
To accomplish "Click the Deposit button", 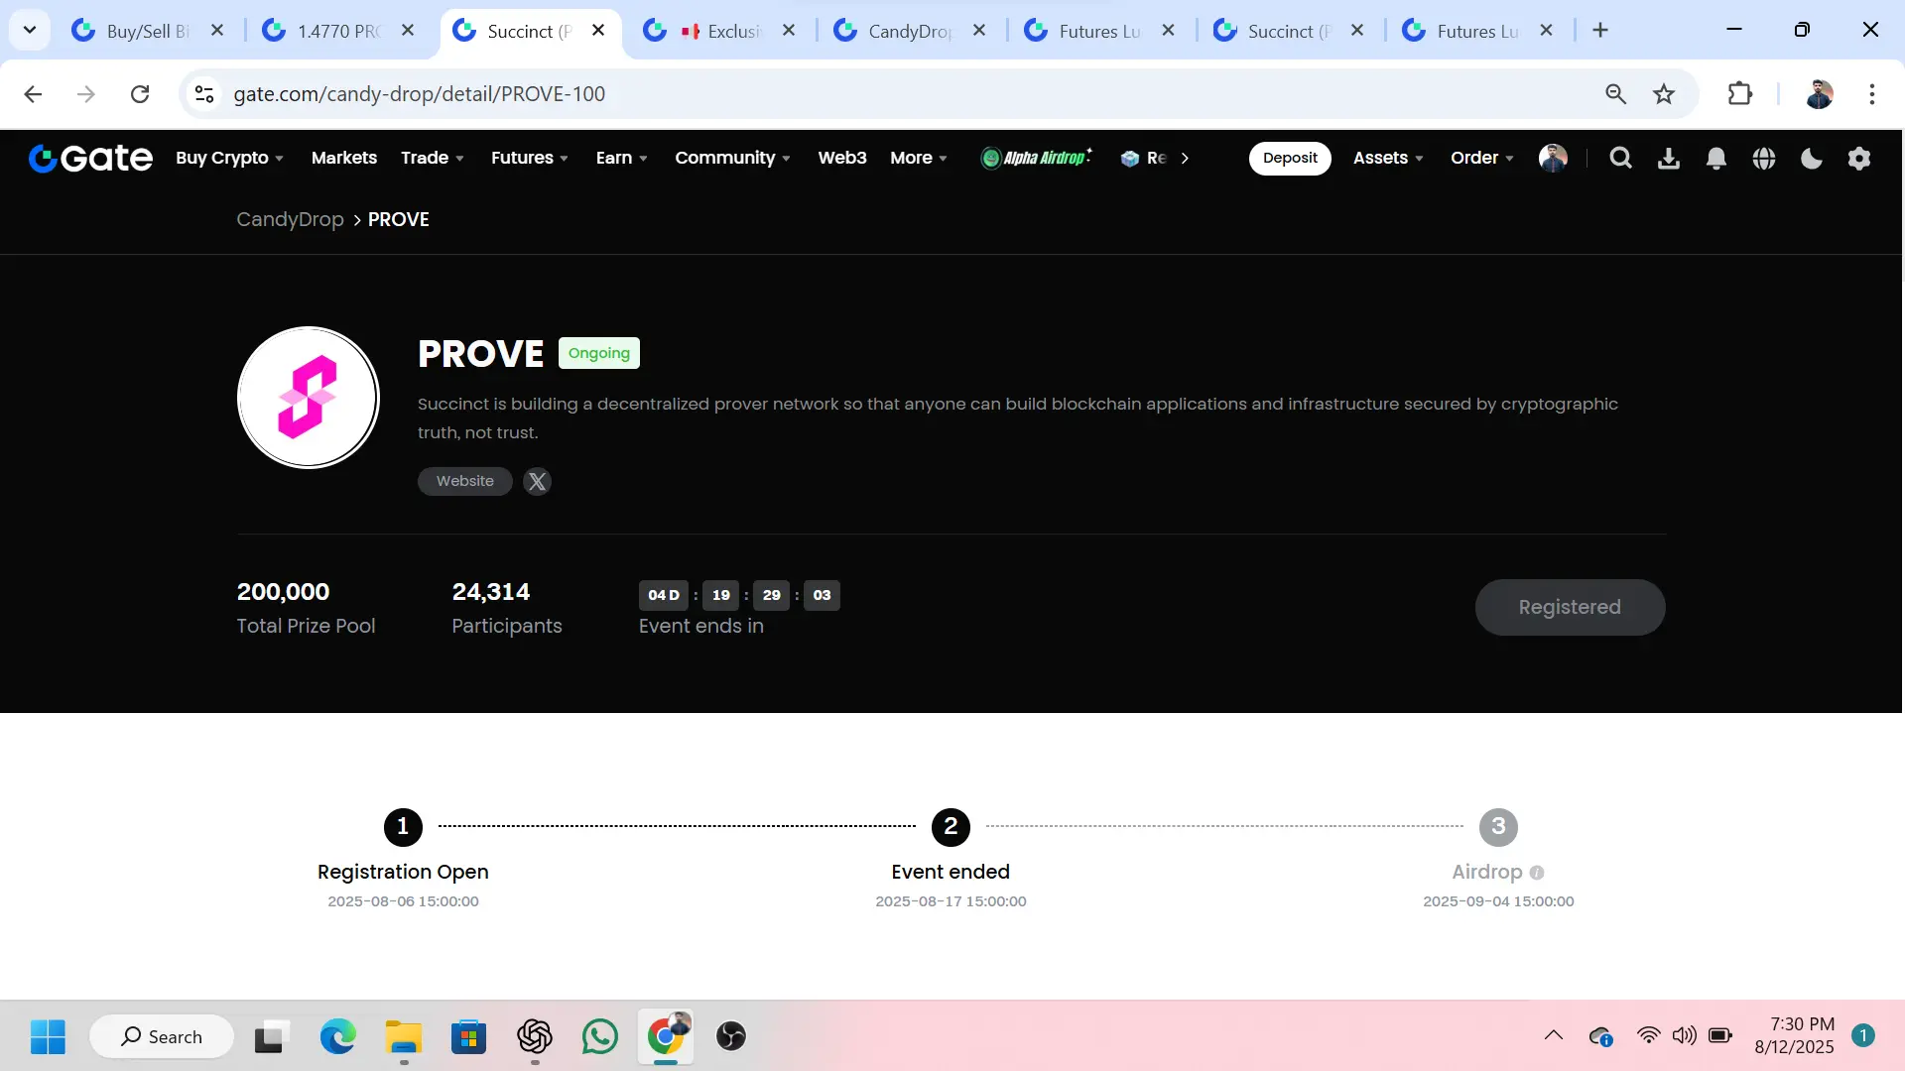I will (x=1290, y=158).
